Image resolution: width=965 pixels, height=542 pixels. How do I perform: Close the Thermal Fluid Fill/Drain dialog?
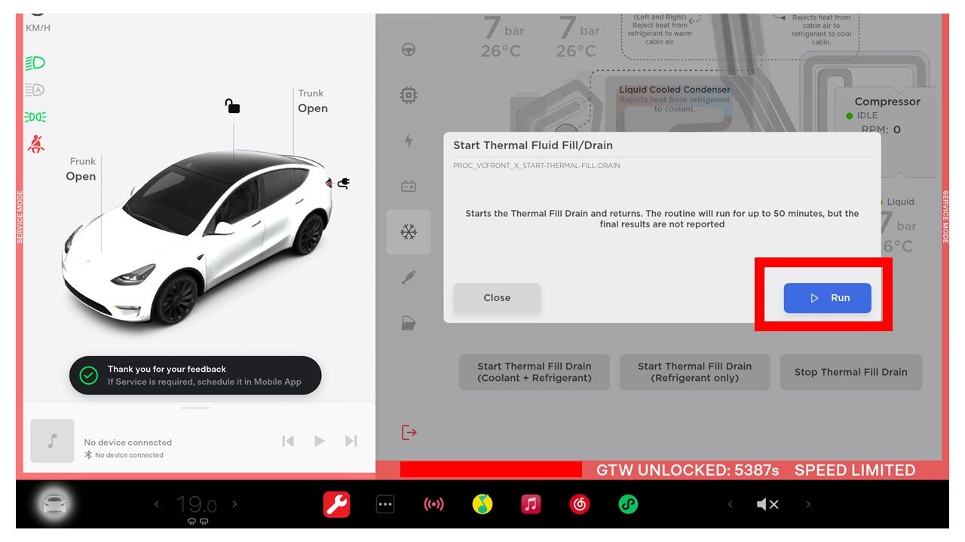point(497,298)
